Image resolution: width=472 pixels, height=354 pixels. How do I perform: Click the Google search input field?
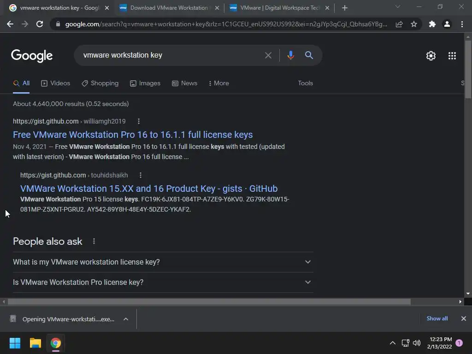[x=169, y=55]
